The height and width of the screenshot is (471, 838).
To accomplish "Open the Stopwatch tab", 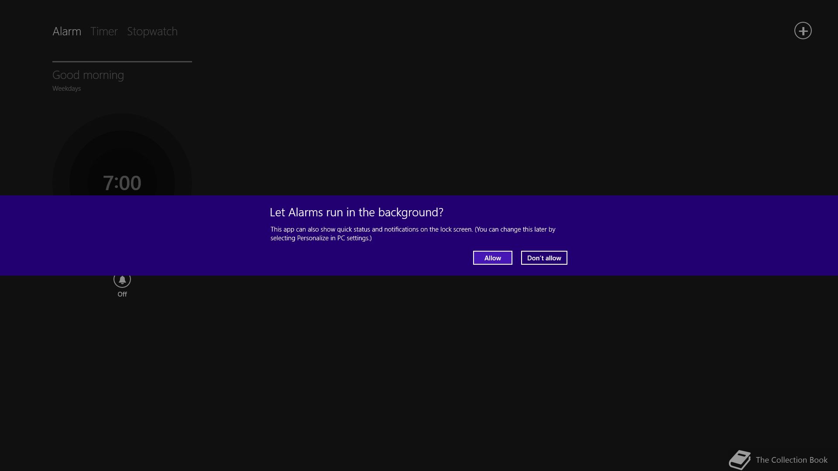I will 152,31.
